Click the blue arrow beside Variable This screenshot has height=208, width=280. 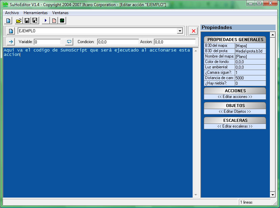11,42
